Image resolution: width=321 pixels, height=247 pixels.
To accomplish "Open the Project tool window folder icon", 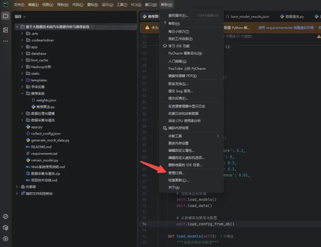I will (6, 16).
